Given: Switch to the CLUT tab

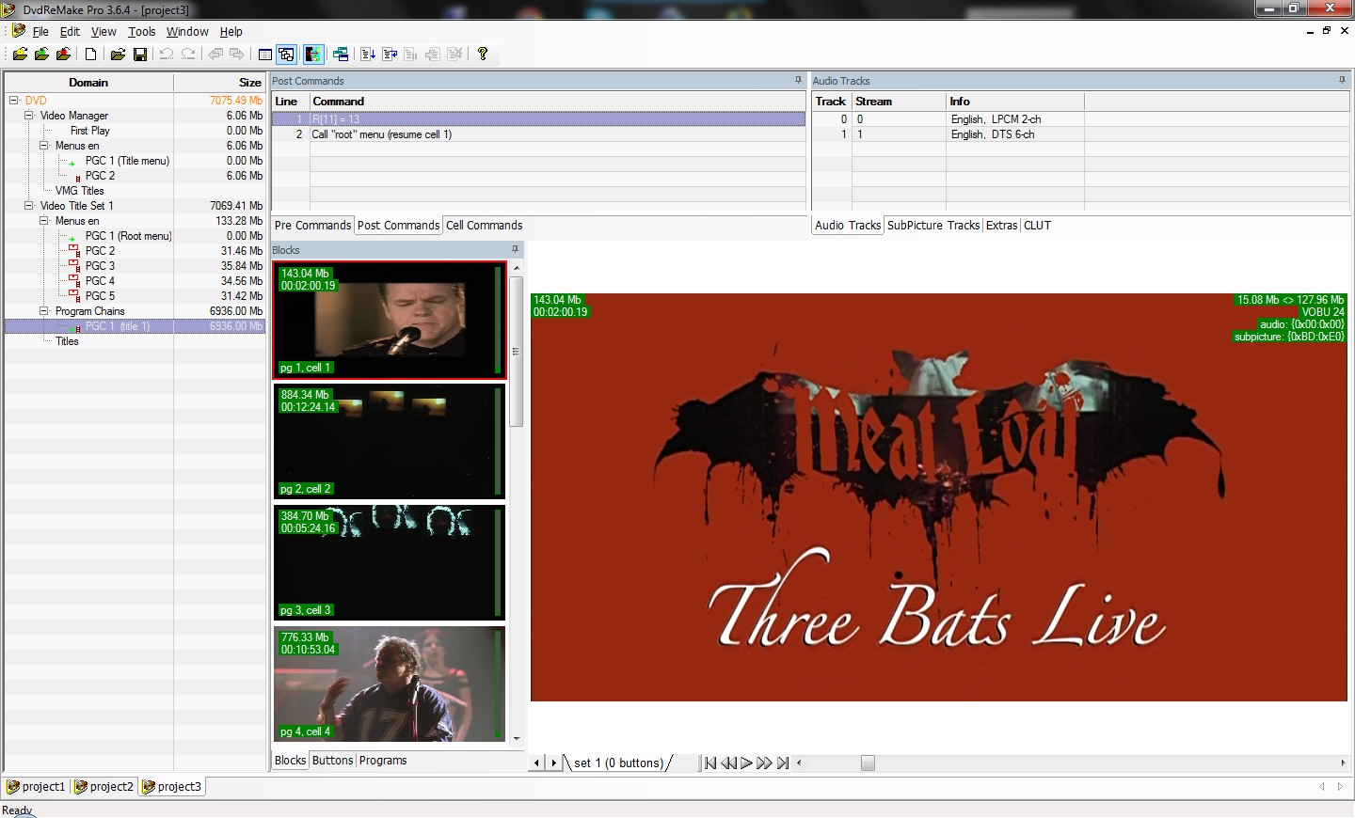Looking at the screenshot, I should coord(1037,226).
